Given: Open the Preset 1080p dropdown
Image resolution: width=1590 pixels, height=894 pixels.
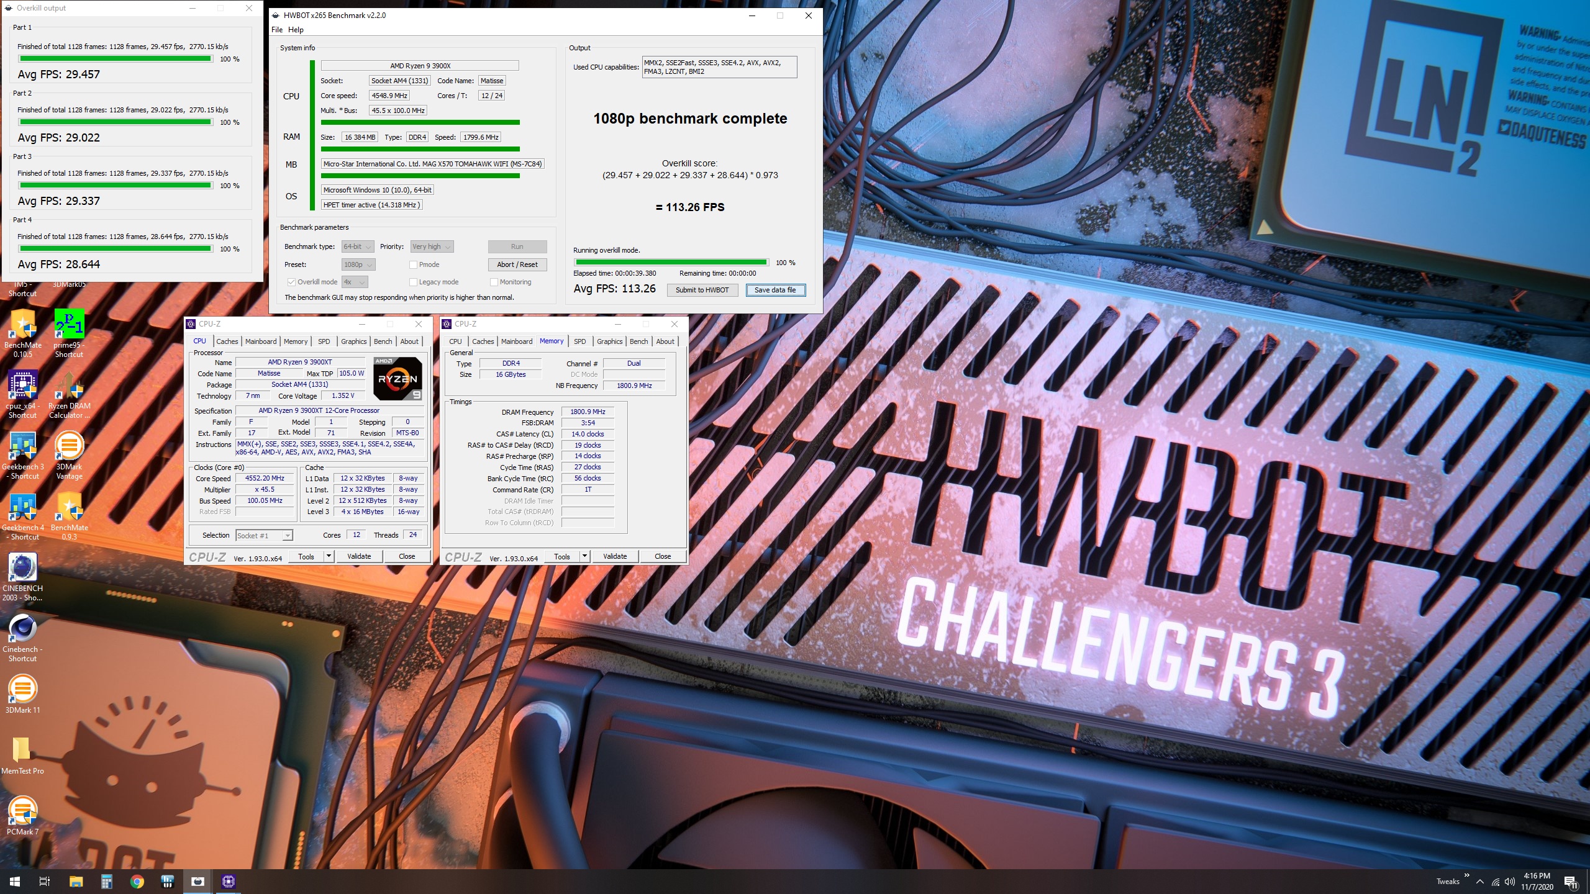Looking at the screenshot, I should coord(358,264).
